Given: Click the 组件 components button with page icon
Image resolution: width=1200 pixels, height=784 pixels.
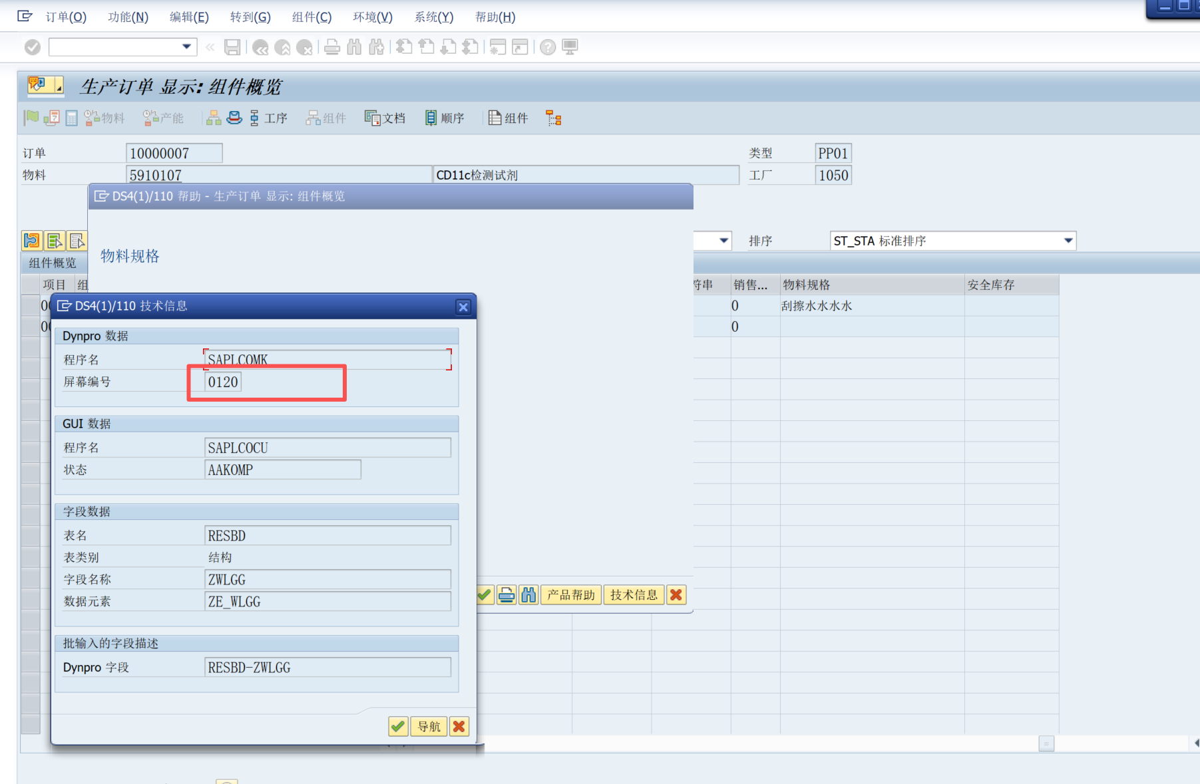Looking at the screenshot, I should 508,118.
